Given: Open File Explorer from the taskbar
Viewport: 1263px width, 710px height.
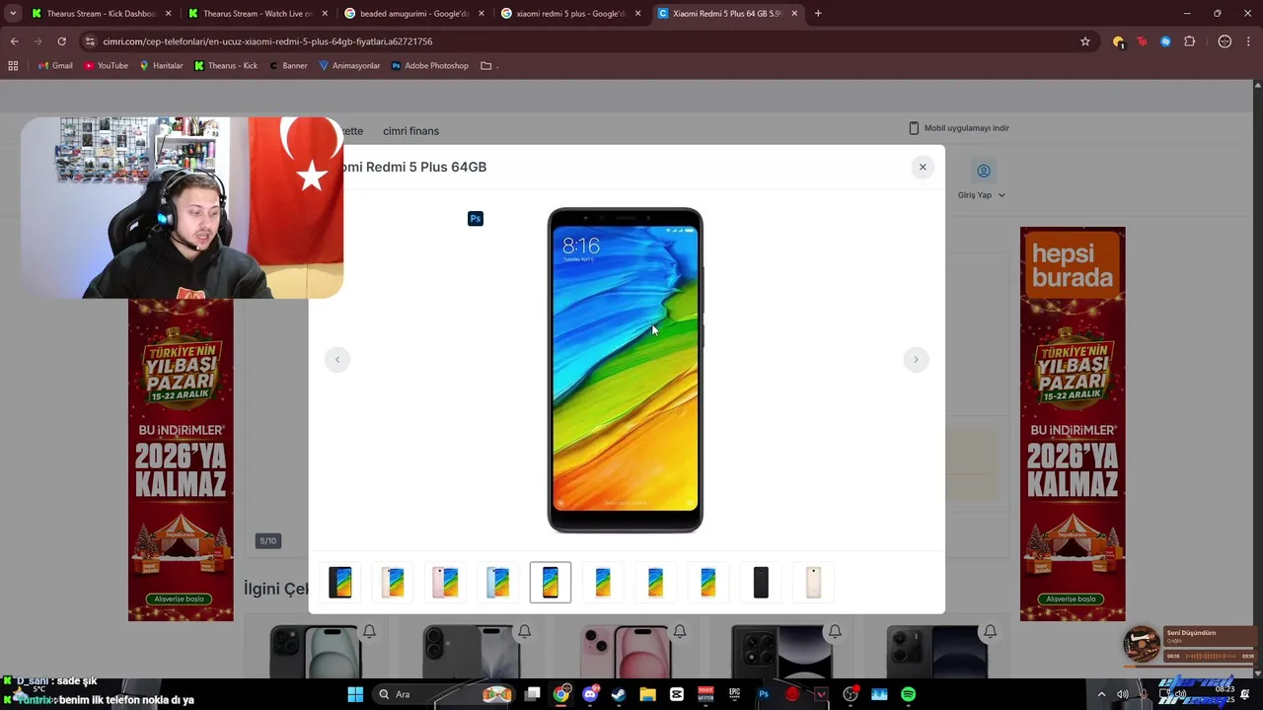Looking at the screenshot, I should (x=647, y=694).
